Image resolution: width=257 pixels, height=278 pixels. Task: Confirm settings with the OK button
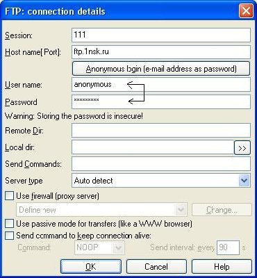tap(91, 267)
